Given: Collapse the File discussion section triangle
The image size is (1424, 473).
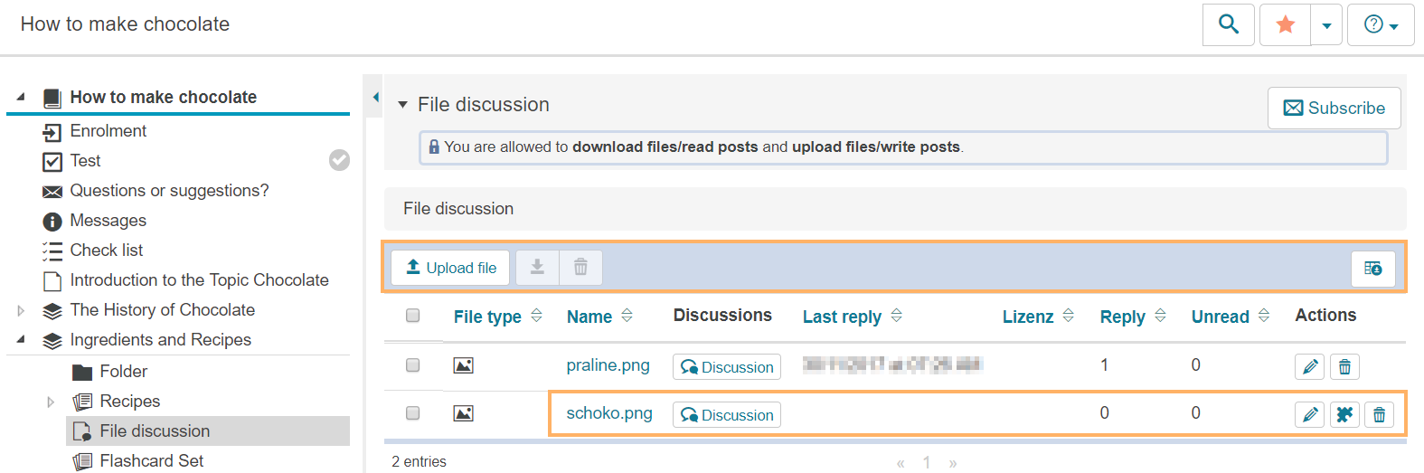Looking at the screenshot, I should [x=402, y=105].
